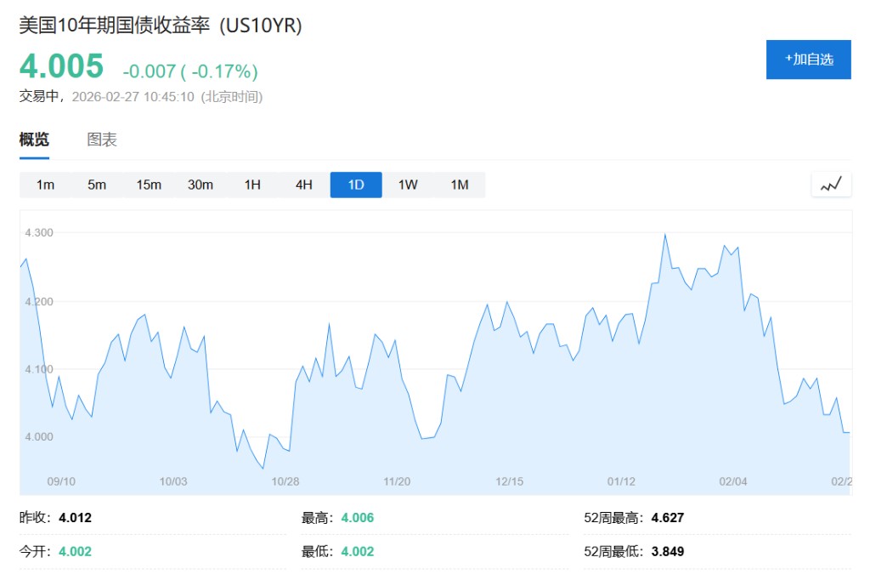Click the 10/28 date on the x-axis
Image resolution: width=870 pixels, height=580 pixels.
[285, 481]
